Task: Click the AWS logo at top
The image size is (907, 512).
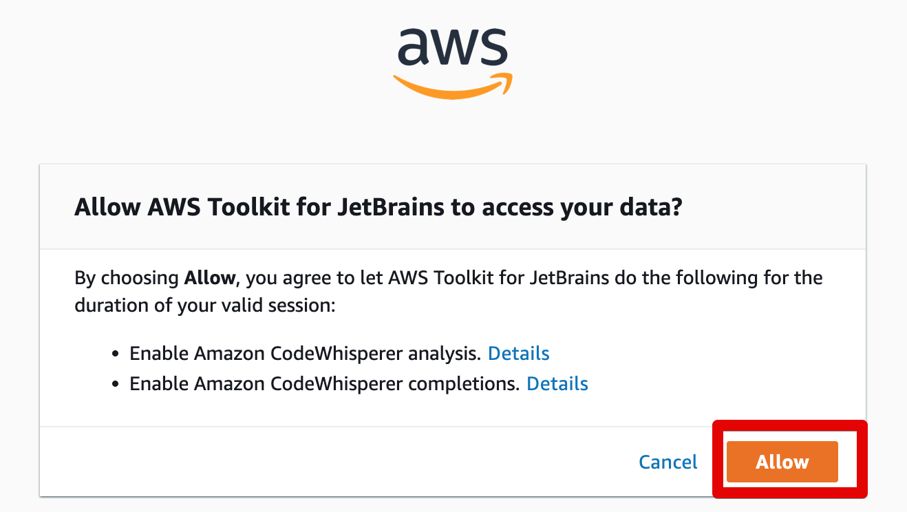Action: [452, 63]
